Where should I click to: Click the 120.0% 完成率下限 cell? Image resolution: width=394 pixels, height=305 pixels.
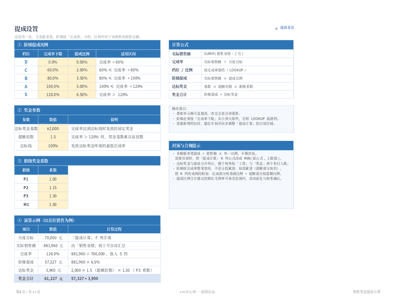(x=53, y=94)
